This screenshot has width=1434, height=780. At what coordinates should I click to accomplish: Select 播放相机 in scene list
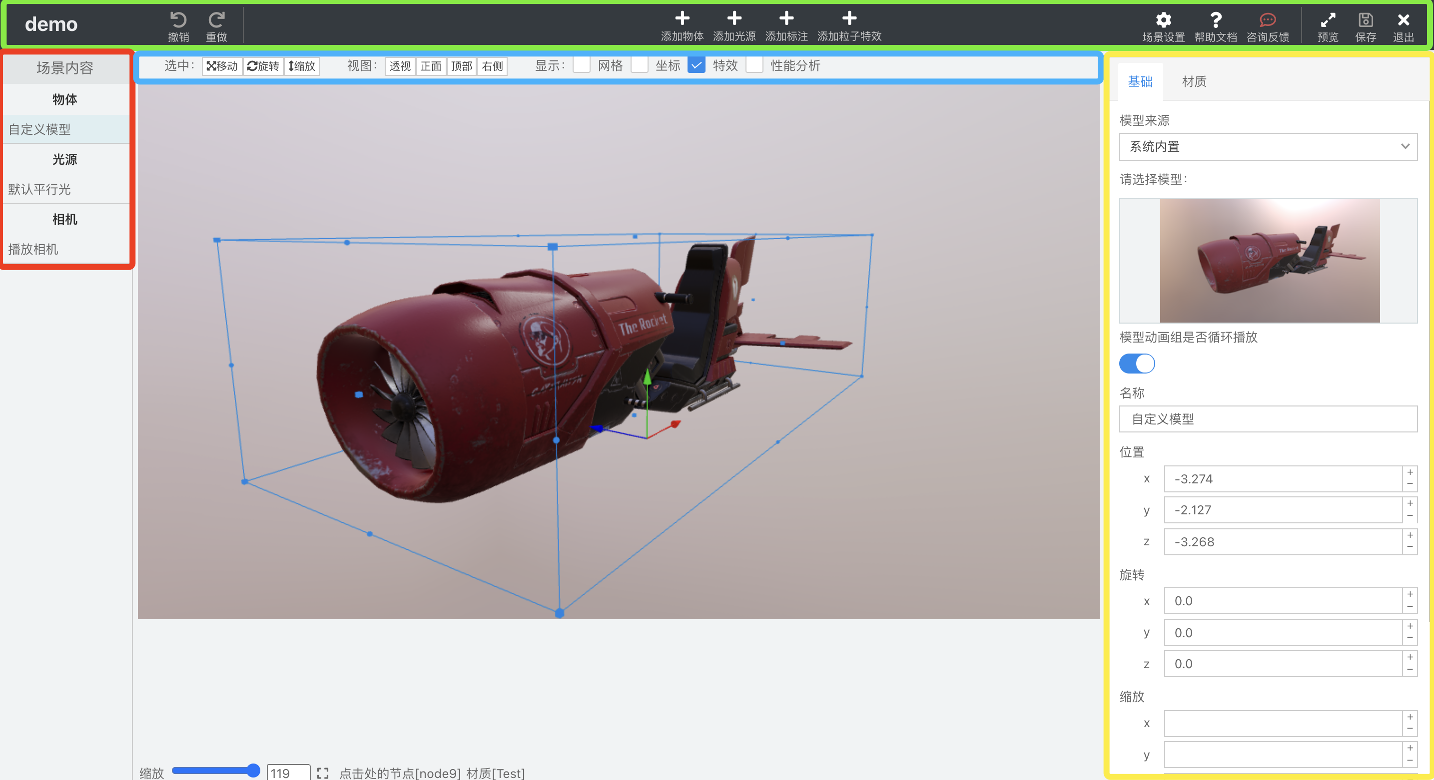coord(66,249)
